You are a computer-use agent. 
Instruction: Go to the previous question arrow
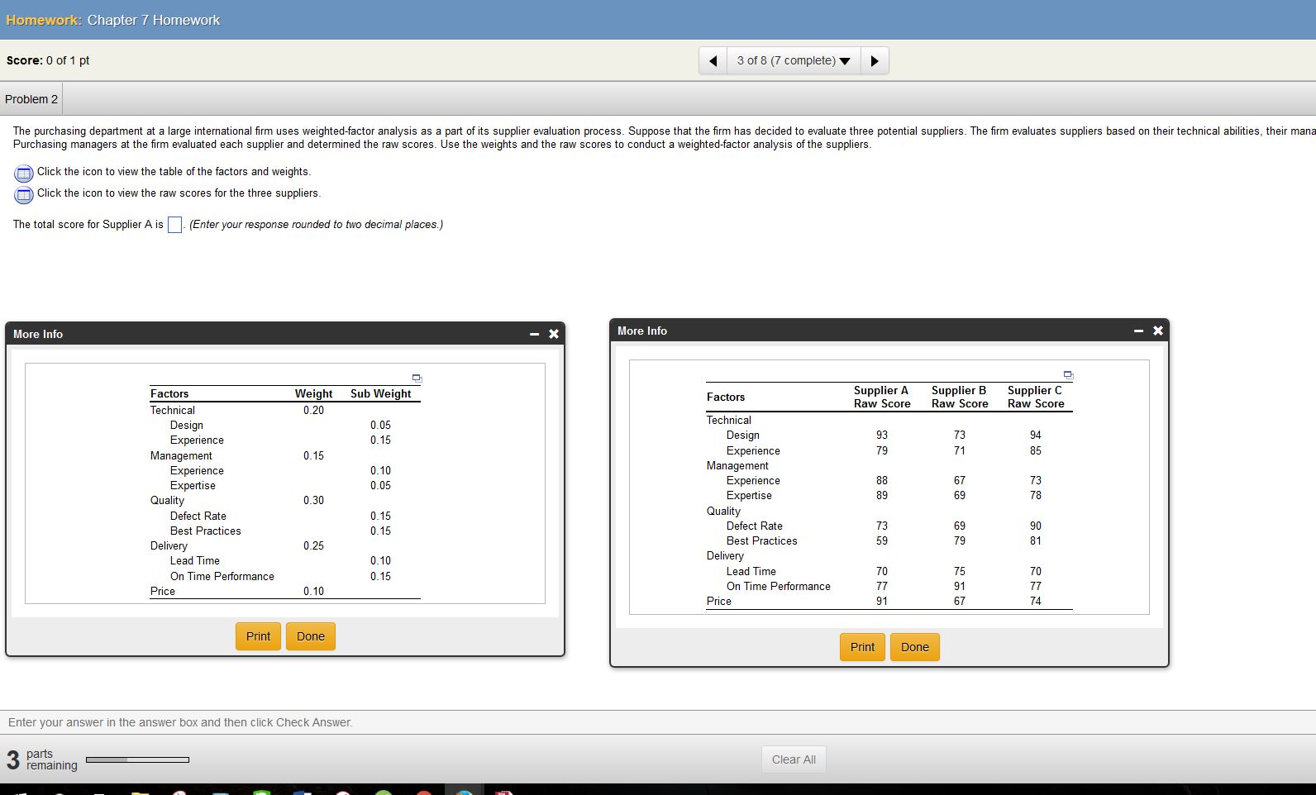click(x=713, y=61)
